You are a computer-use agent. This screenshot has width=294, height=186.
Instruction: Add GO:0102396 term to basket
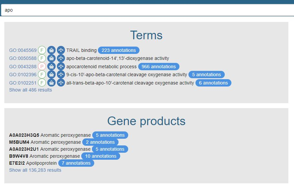pyautogui.click(x=51, y=75)
